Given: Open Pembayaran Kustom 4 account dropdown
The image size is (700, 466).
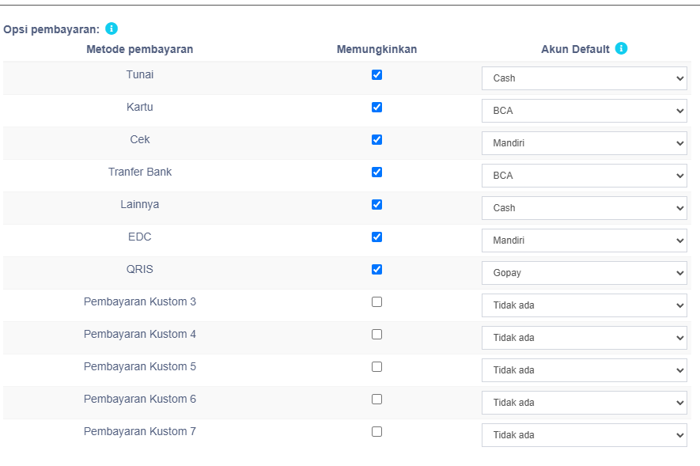Looking at the screenshot, I should point(584,338).
